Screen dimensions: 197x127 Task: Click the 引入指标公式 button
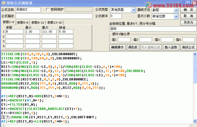click(x=151, y=47)
